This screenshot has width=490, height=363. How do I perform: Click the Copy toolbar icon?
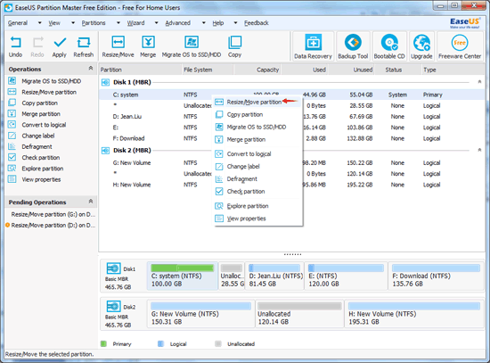click(x=234, y=47)
